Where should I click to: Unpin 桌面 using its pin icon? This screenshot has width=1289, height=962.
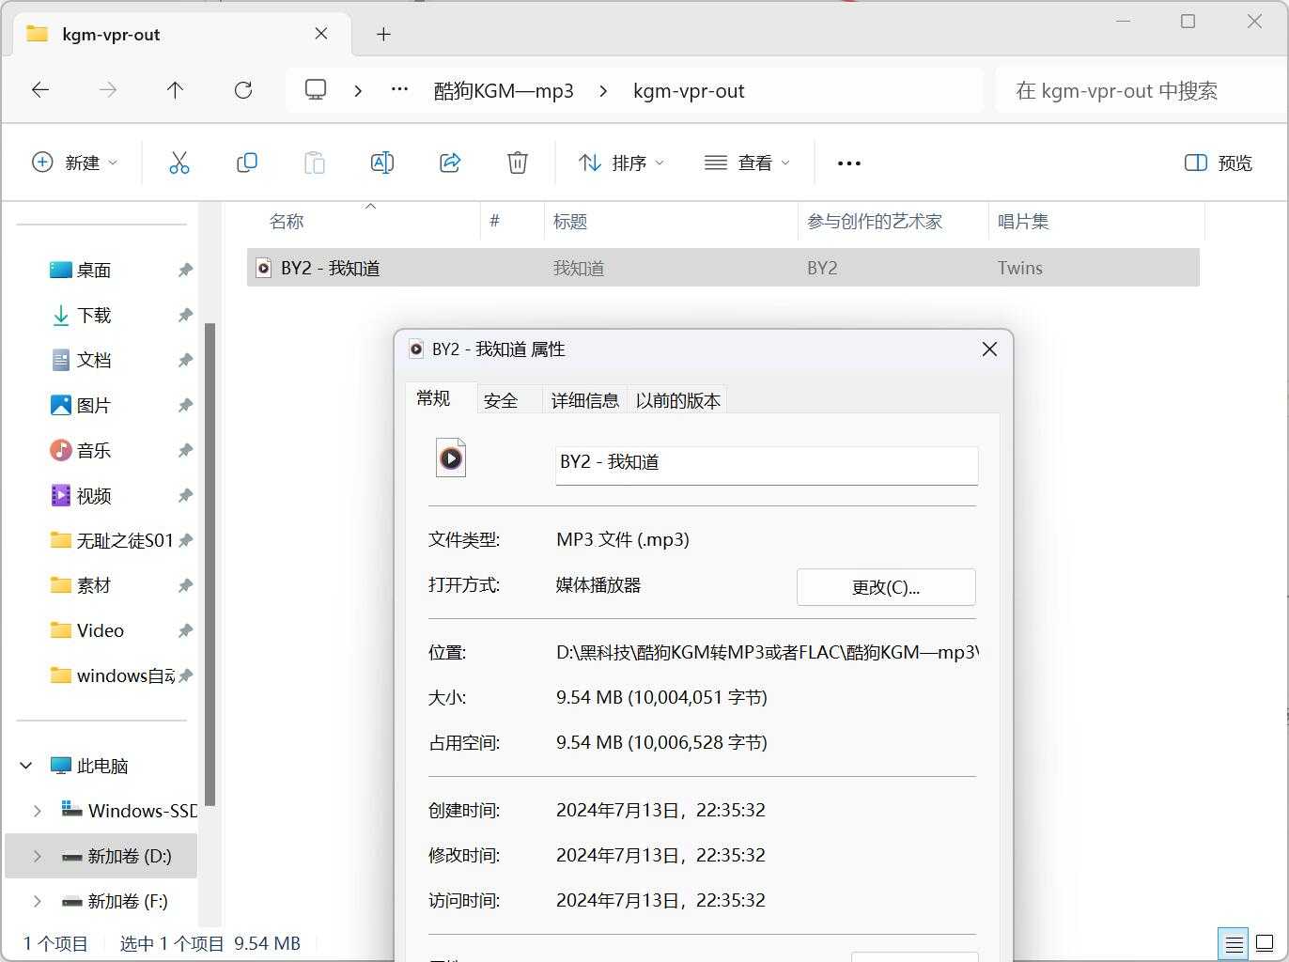pos(185,270)
